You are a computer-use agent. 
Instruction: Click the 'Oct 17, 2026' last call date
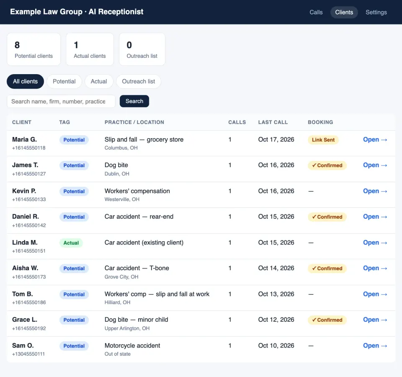pyautogui.click(x=276, y=139)
